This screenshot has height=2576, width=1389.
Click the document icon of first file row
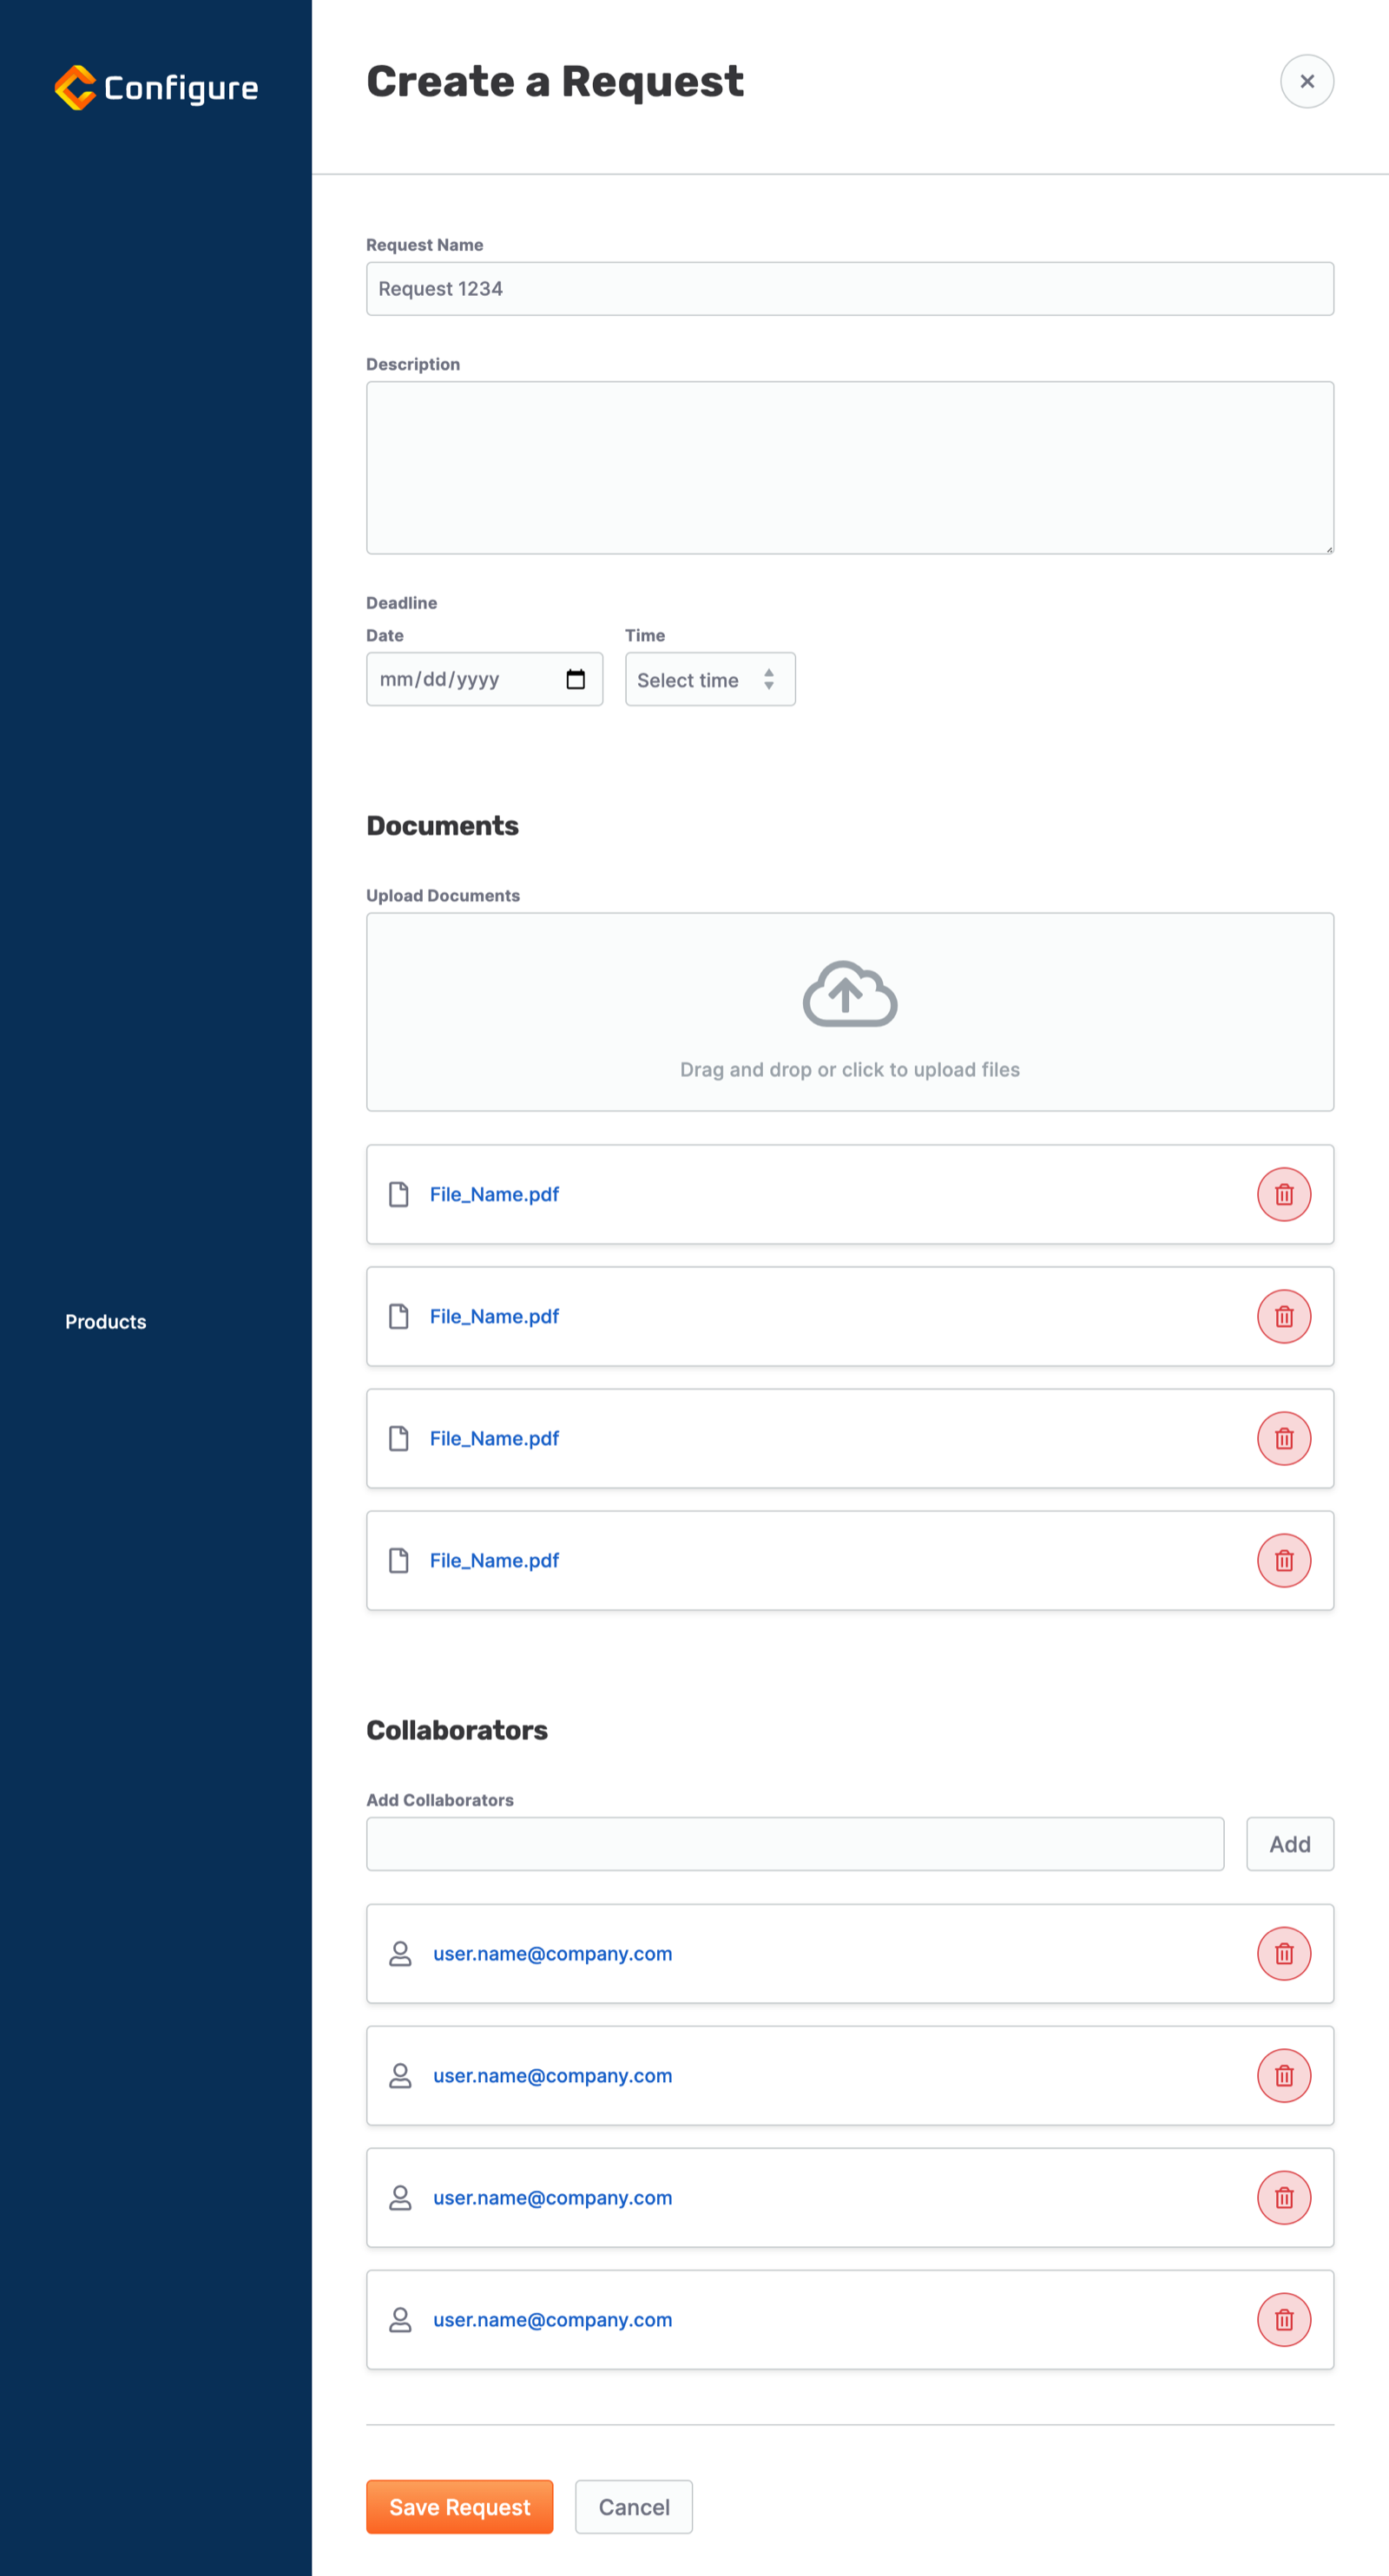(398, 1194)
